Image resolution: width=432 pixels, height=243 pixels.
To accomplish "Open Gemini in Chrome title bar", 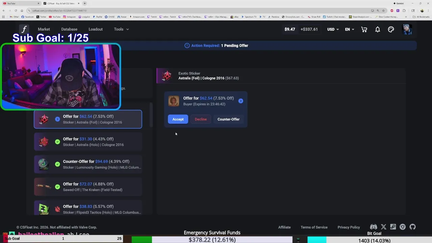I will tap(399, 3).
